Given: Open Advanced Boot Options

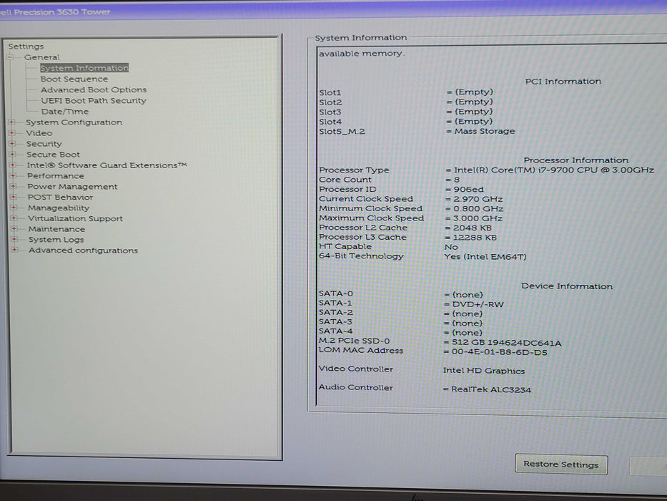Looking at the screenshot, I should tap(94, 90).
